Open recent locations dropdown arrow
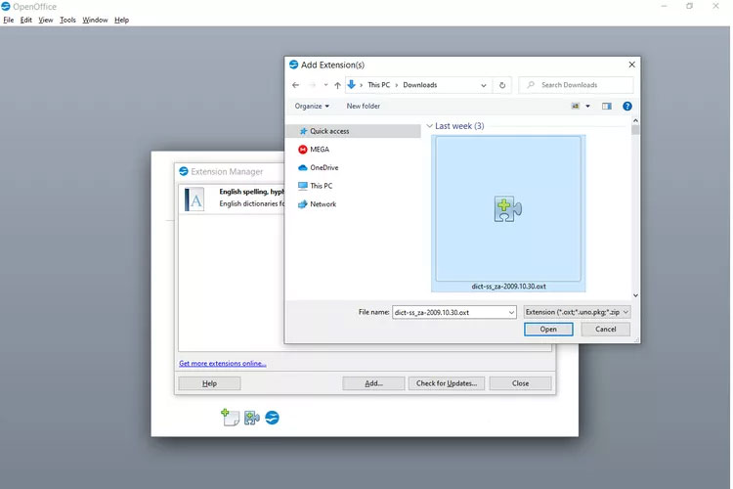The width and height of the screenshot is (733, 489). coord(325,85)
